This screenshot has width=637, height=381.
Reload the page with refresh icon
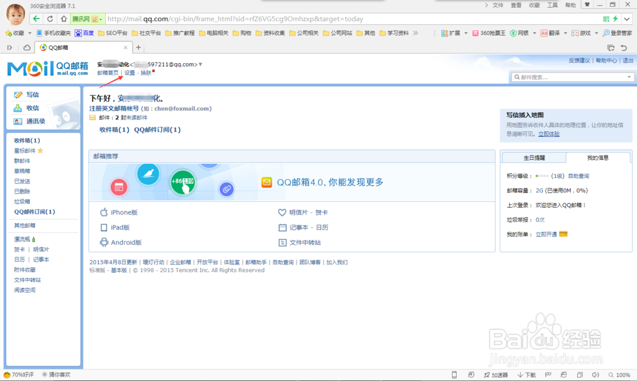pos(50,18)
